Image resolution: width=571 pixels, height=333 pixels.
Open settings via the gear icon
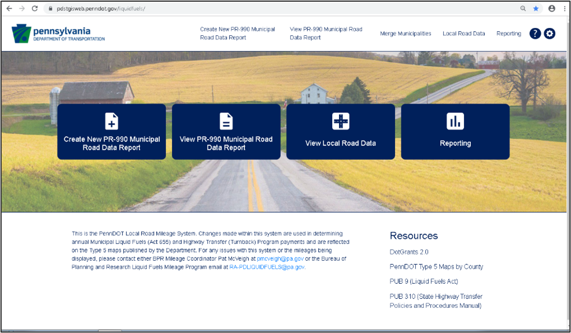pyautogui.click(x=550, y=34)
